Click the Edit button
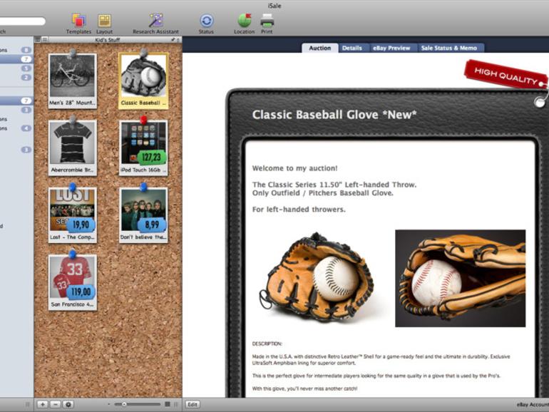549x412 pixels. coord(193,404)
